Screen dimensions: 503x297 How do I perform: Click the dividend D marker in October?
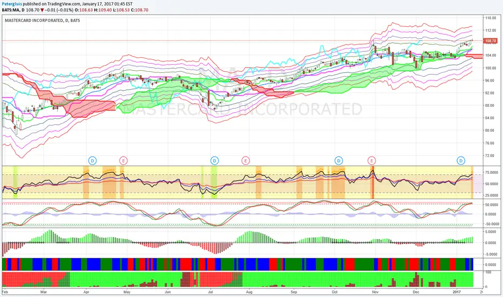click(338, 160)
